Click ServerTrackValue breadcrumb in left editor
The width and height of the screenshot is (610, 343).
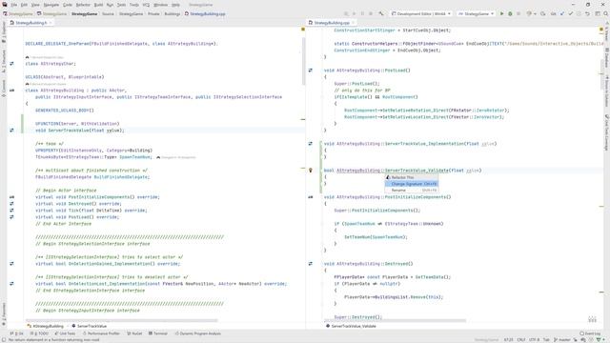tap(89, 326)
